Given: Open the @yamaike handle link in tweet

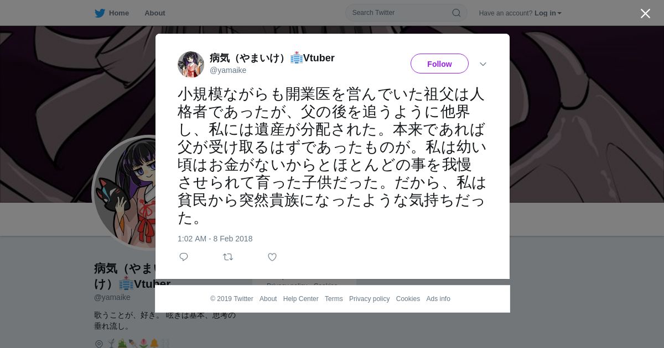Looking at the screenshot, I should (228, 70).
